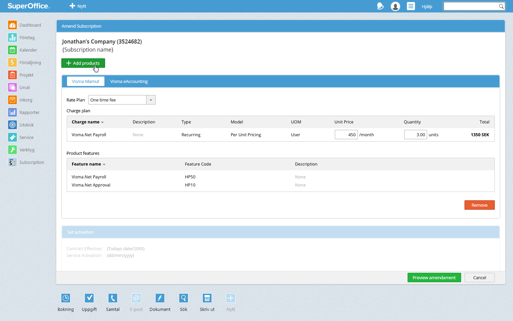
Task: Open the Inkorg inbox icon
Action: click(x=12, y=100)
